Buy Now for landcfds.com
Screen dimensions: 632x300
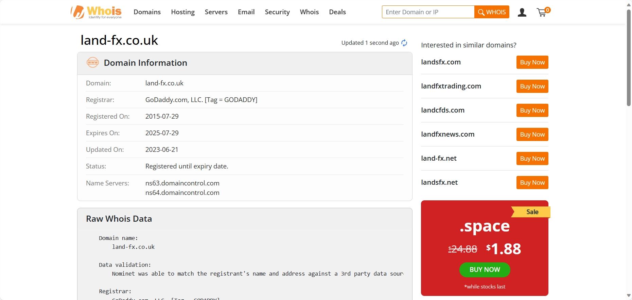(532, 110)
